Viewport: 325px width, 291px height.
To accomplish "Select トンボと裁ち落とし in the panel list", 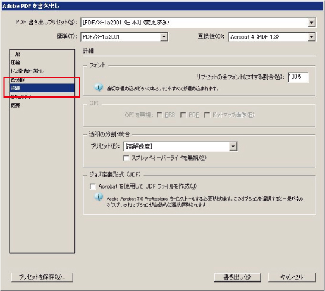I will pyautogui.click(x=42, y=71).
